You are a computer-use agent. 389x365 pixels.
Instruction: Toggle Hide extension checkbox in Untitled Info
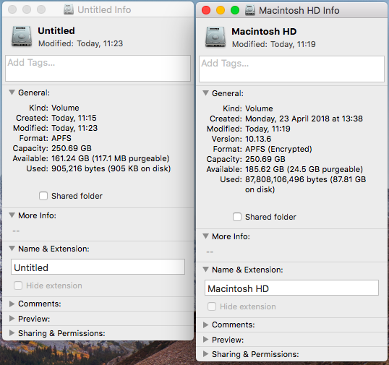18,285
